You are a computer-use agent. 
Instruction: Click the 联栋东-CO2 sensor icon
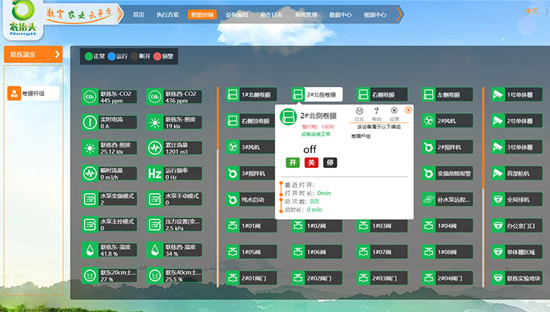pyautogui.click(x=89, y=97)
